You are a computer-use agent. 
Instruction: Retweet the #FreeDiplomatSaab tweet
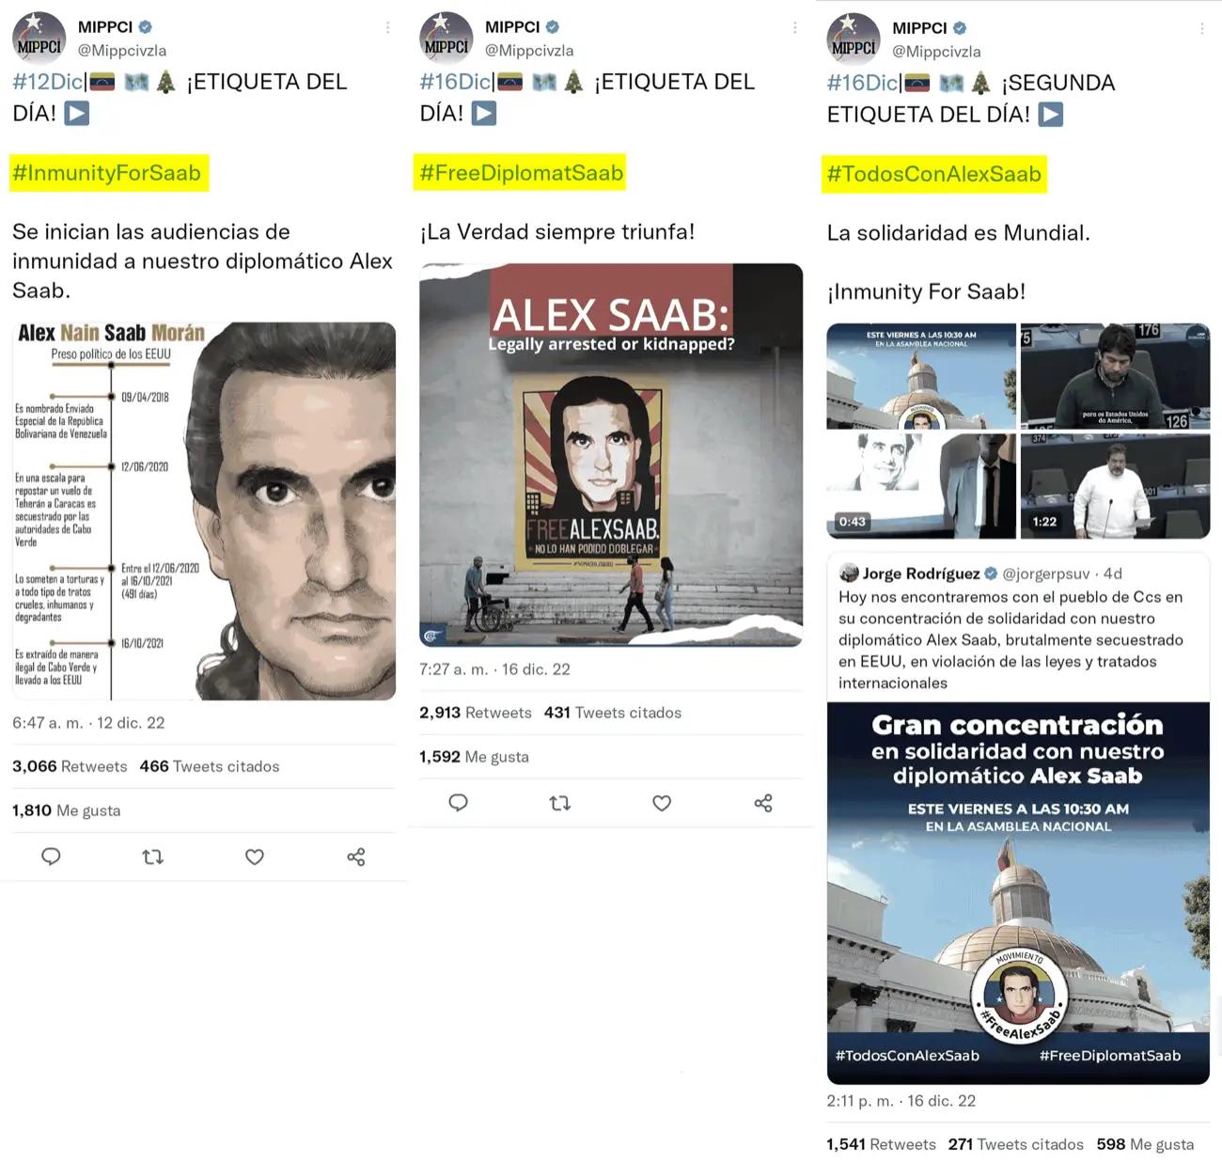(x=560, y=803)
